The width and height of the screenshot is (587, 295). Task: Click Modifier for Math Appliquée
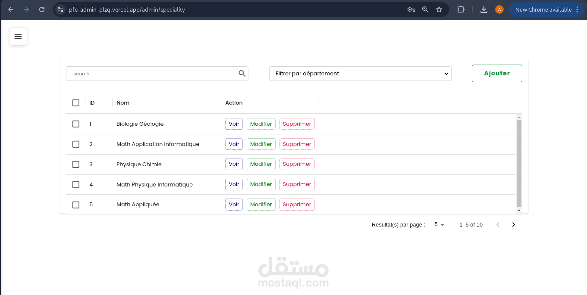point(261,205)
